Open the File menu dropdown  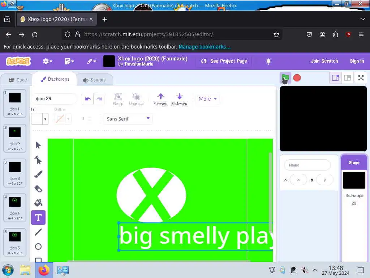pyautogui.click(x=69, y=61)
